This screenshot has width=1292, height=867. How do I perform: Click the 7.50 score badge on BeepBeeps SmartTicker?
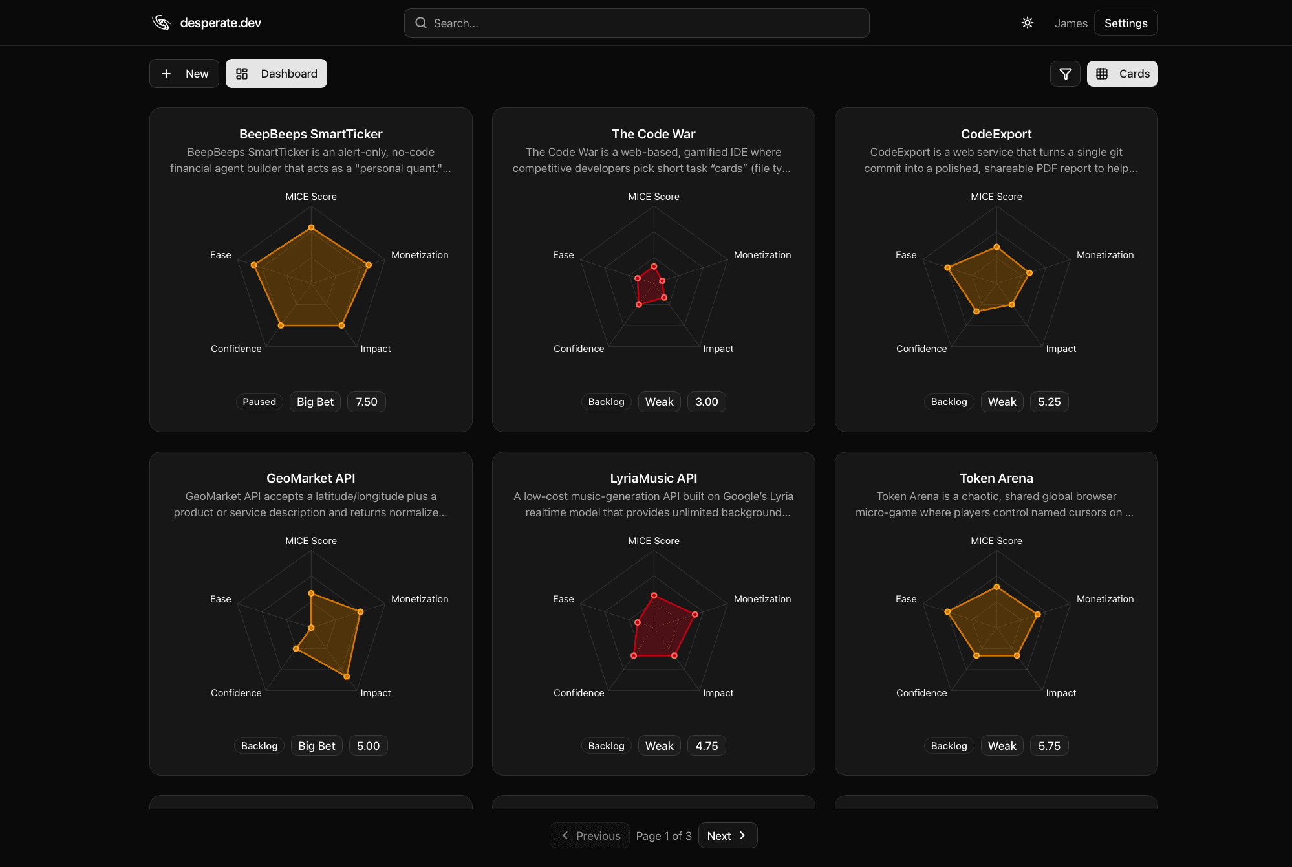click(x=366, y=401)
